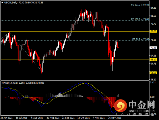Select the FE 61.8 = 72.80 label
Screen dimensions: 159x120
pos(141,39)
